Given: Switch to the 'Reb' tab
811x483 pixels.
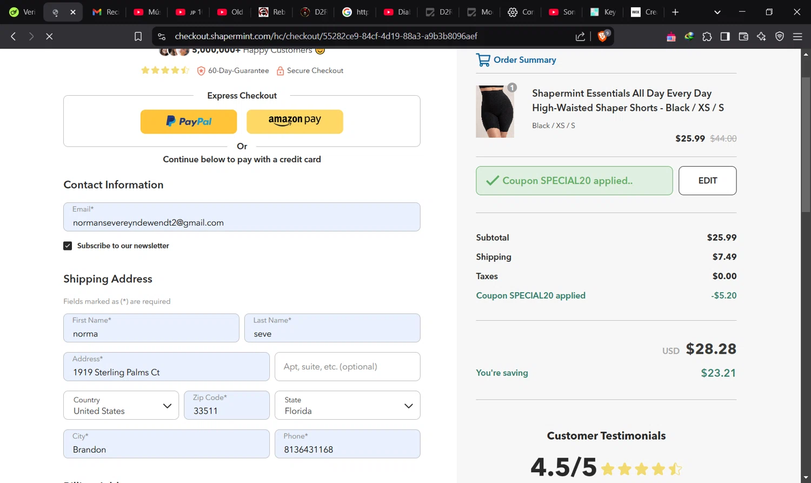Looking at the screenshot, I should click(272, 12).
